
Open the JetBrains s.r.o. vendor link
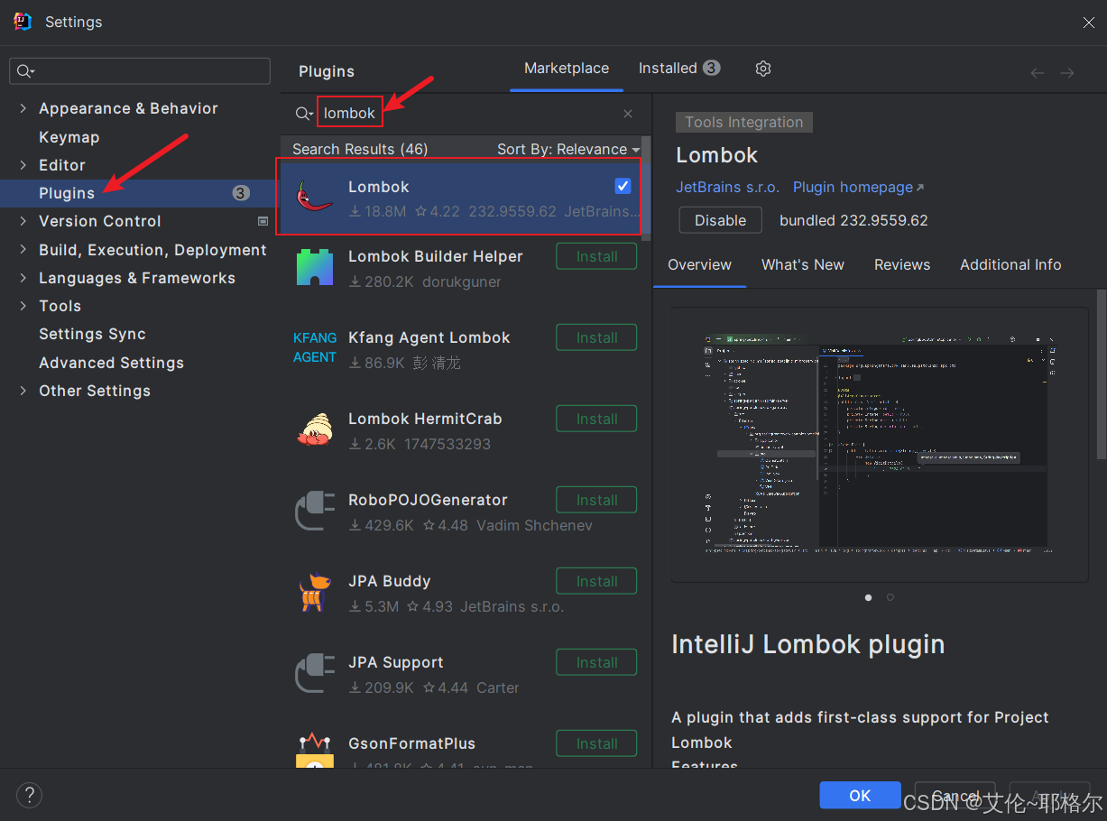pyautogui.click(x=727, y=187)
